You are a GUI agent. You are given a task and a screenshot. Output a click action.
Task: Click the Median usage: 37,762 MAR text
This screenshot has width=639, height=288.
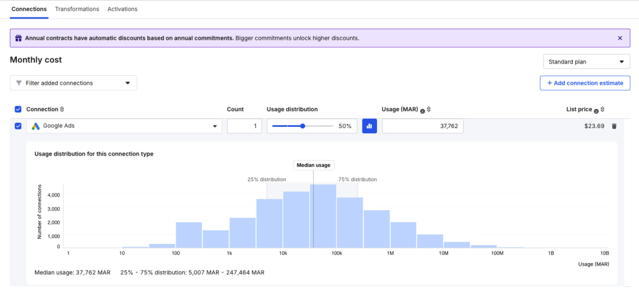[x=72, y=272]
